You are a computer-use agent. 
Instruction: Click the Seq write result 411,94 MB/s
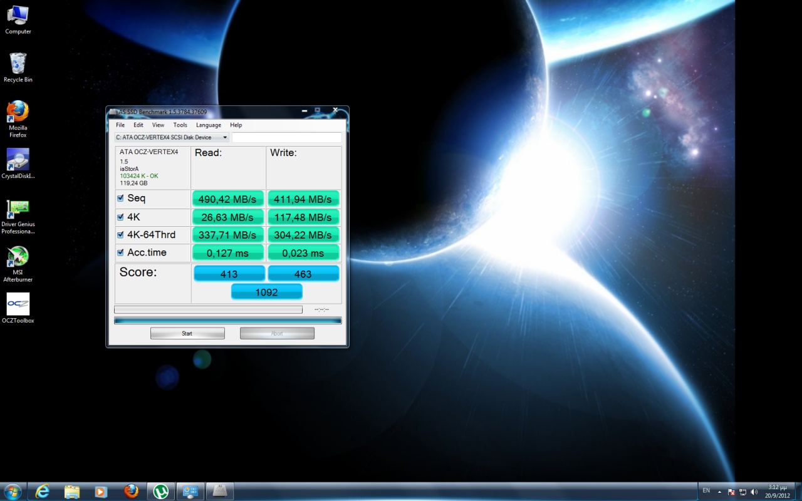coord(303,199)
